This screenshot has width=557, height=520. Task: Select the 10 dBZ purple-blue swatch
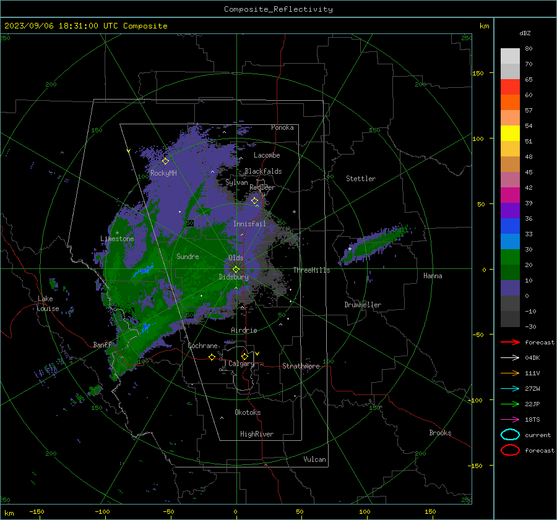510,288
